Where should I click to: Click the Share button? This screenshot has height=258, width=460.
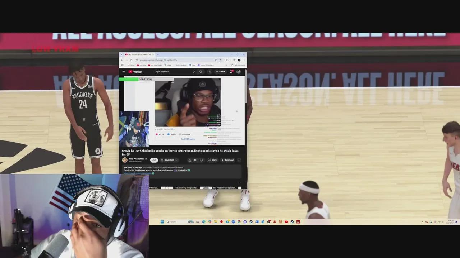tap(213, 160)
